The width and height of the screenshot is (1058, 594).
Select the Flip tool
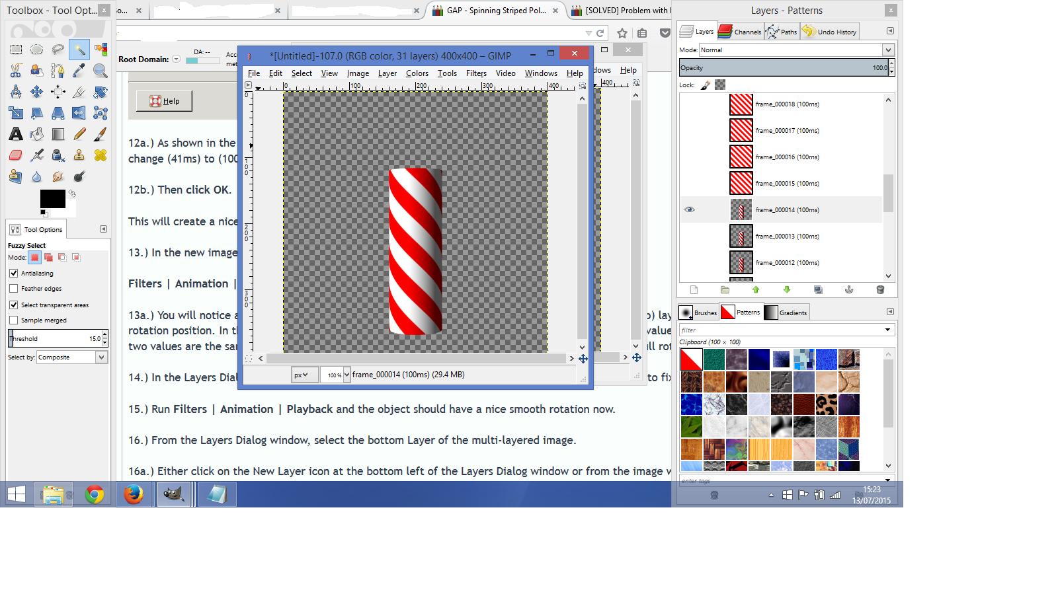pos(79,113)
